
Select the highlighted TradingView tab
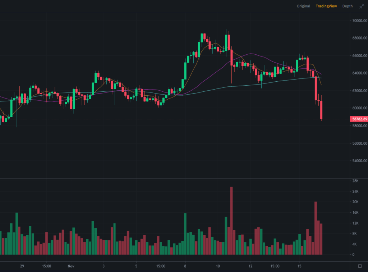[x=326, y=6]
